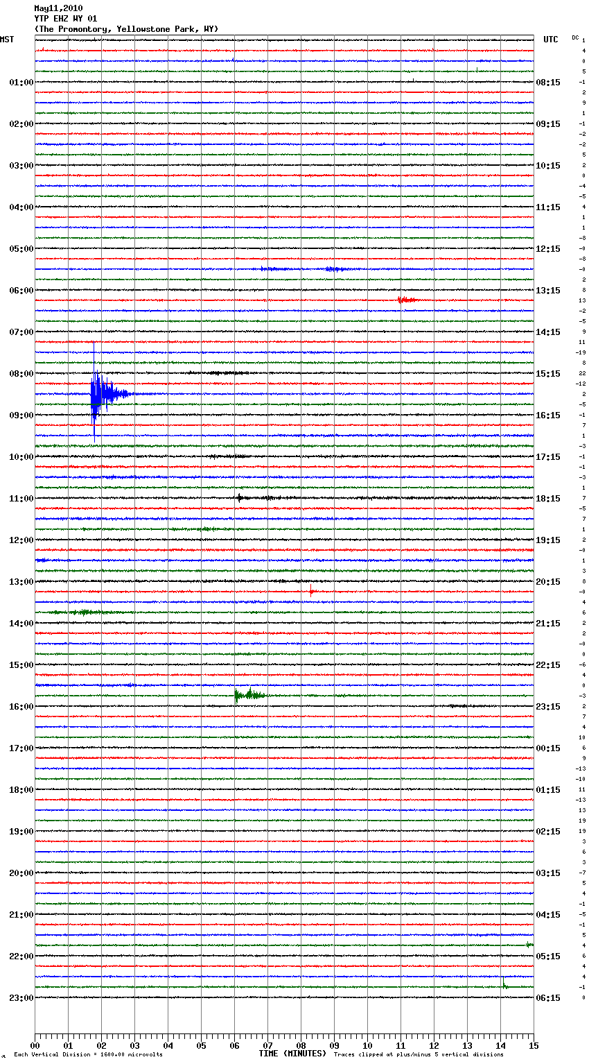This screenshot has height=1064, width=589.
Task: Click the 06:15 UTC time label
Action: coord(548,998)
